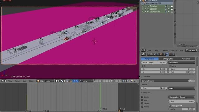
Task: Open the Graph editor Marker menu
Action: tap(165, 50)
